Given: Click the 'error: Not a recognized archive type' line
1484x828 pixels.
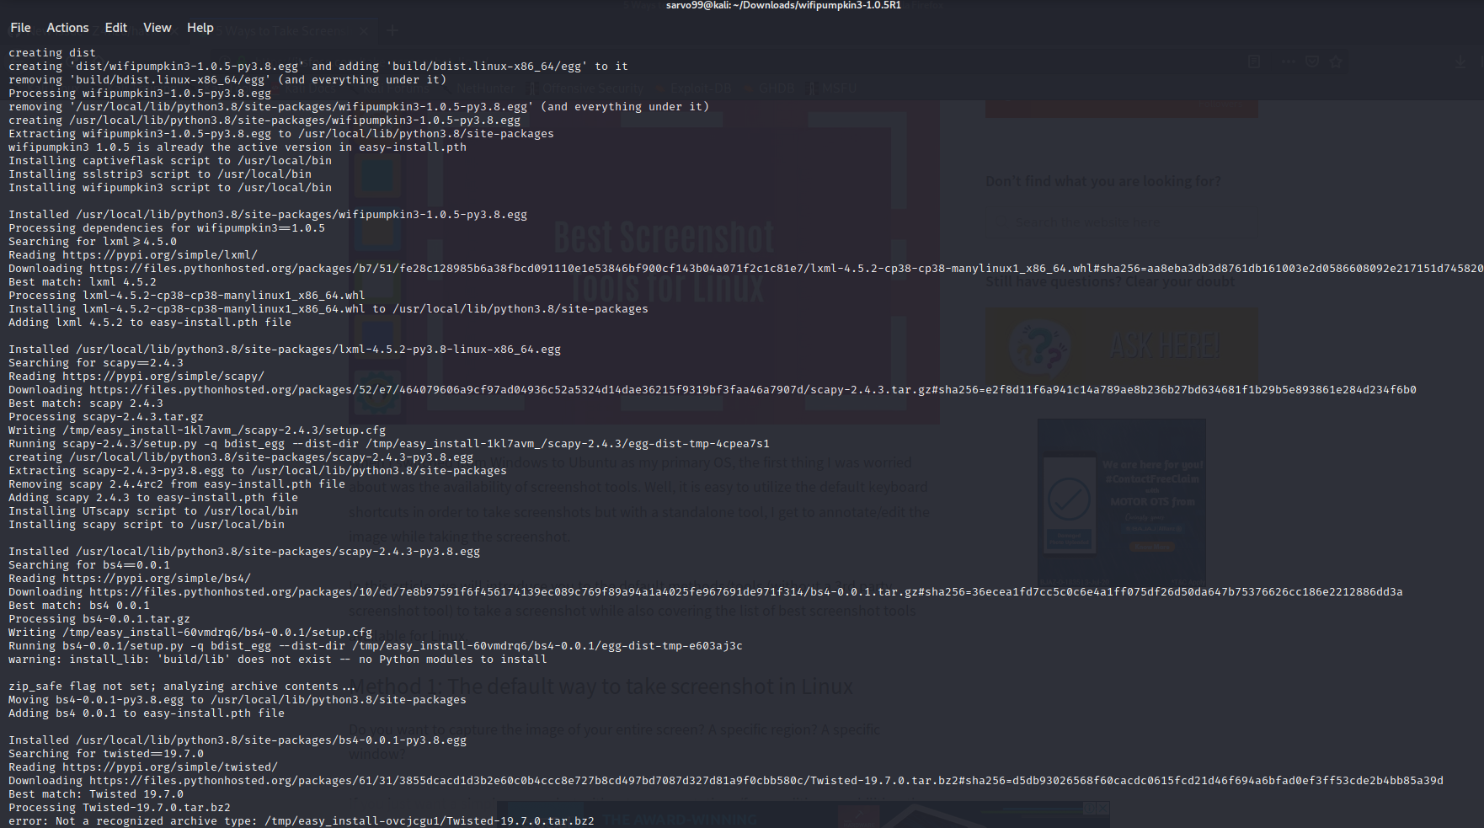Looking at the screenshot, I should click(x=302, y=821).
